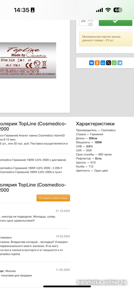Tap the ID card icon beside the clock

tap(33, 10)
